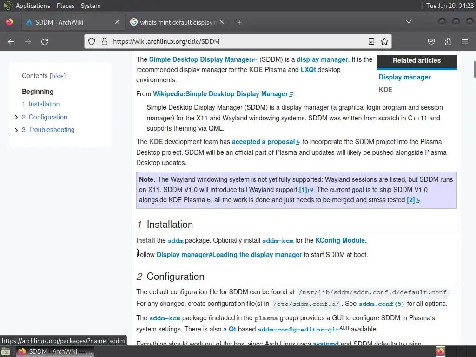This screenshot has width=476, height=357.
Task: Reload the current page
Action: pyautogui.click(x=45, y=41)
